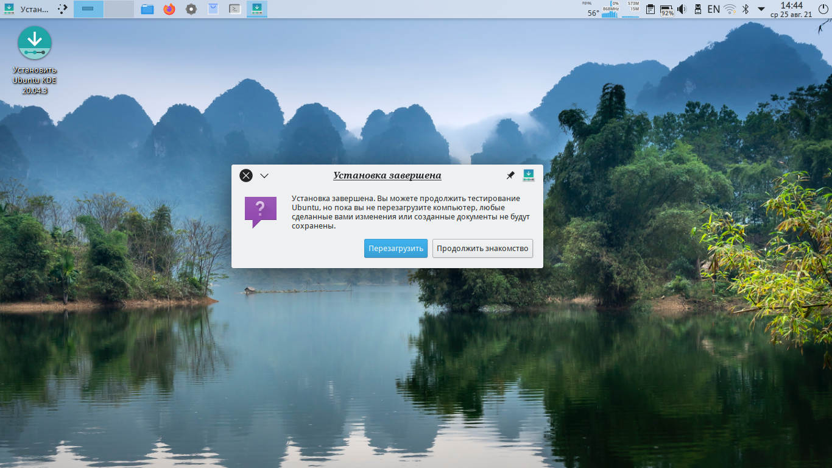
Task: Open Discover software store launcher
Action: (x=213, y=9)
